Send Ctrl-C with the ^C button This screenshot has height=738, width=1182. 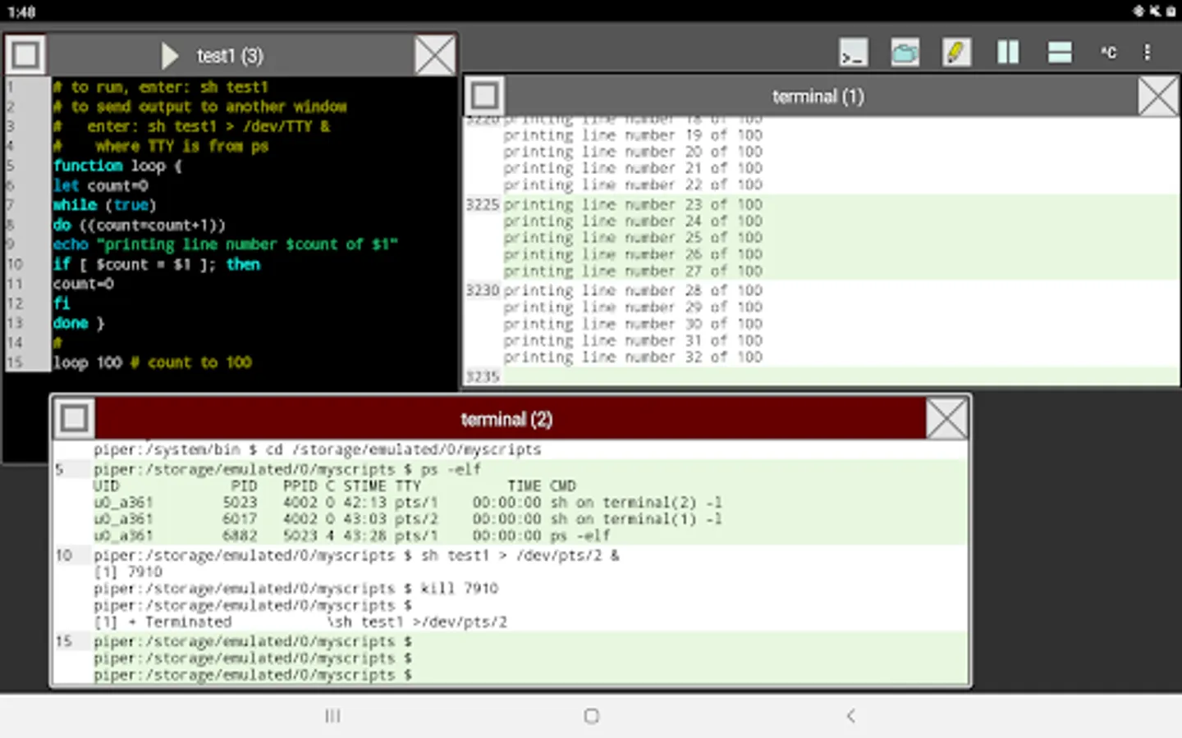point(1108,53)
